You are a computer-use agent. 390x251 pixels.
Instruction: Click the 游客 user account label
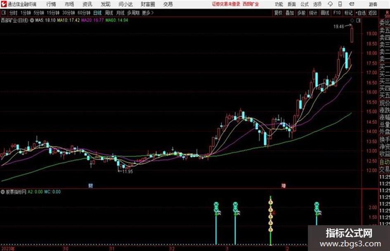pyautogui.click(x=373, y=4)
